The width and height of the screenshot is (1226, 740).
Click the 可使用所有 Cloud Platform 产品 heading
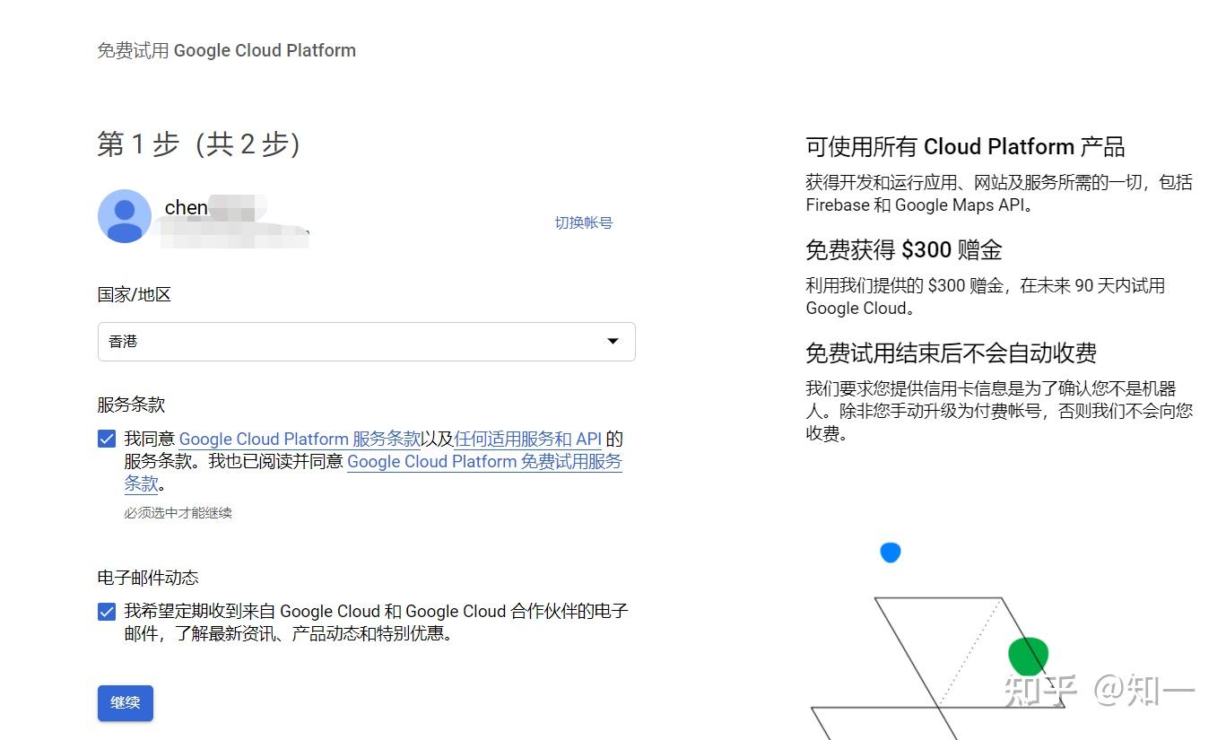click(x=965, y=146)
